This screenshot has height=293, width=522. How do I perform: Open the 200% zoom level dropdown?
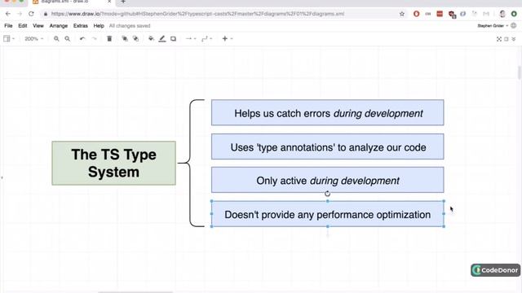(x=34, y=39)
